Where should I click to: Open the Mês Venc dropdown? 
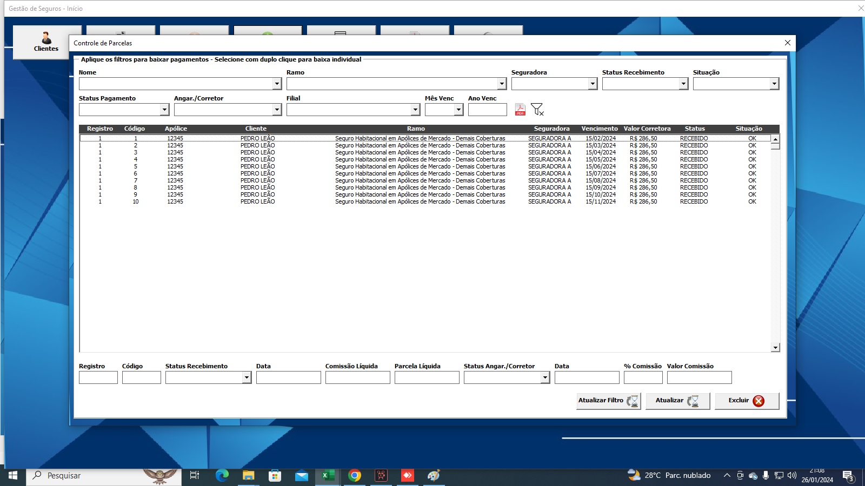[x=458, y=110]
